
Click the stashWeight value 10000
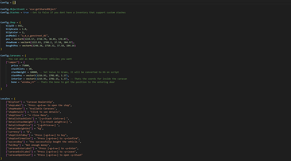click(33, 72)
